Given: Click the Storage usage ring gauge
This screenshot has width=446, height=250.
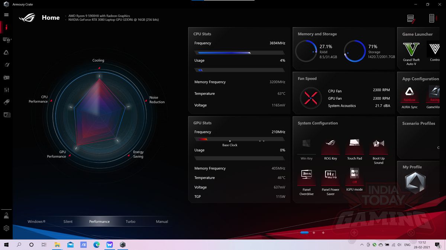Looking at the screenshot, I should (355, 51).
